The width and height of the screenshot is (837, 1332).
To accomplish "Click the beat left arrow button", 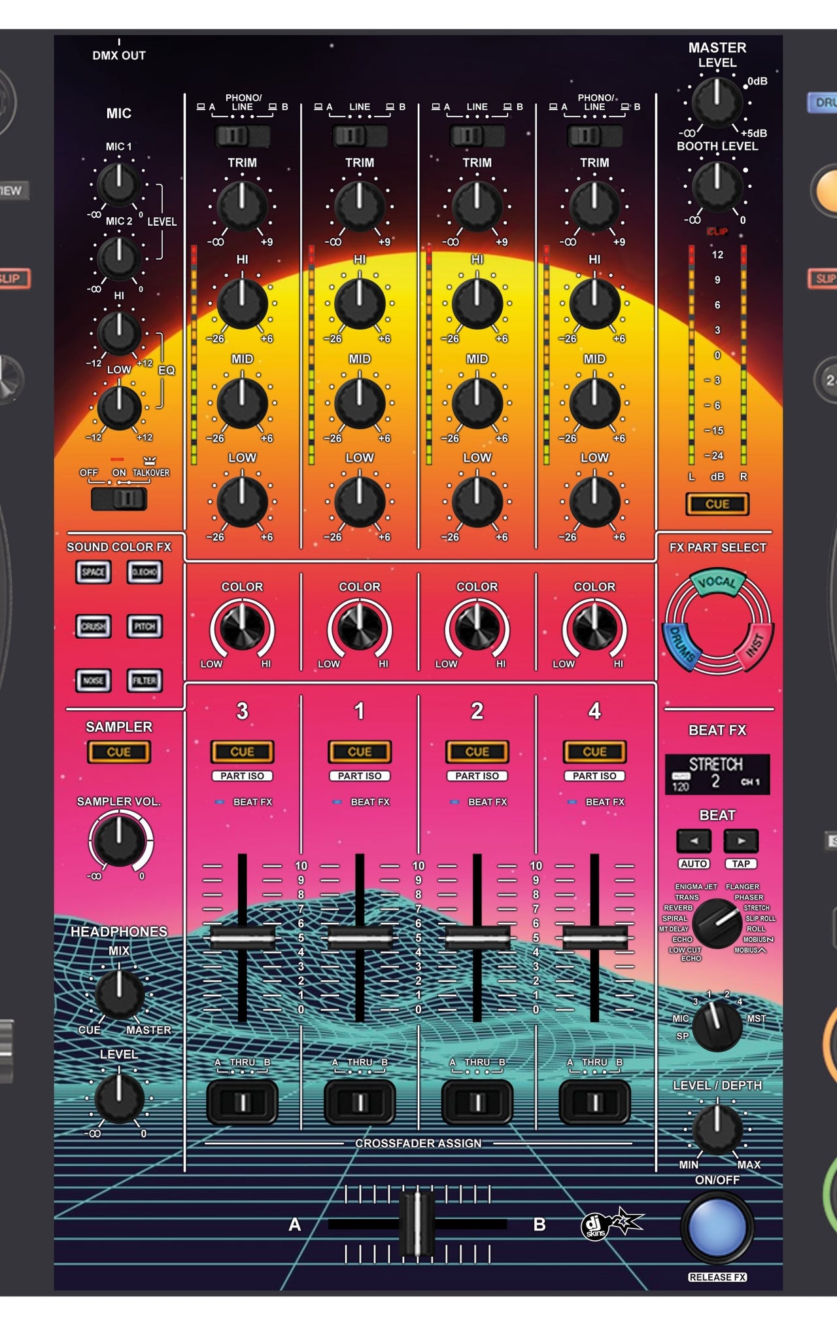I will point(694,841).
